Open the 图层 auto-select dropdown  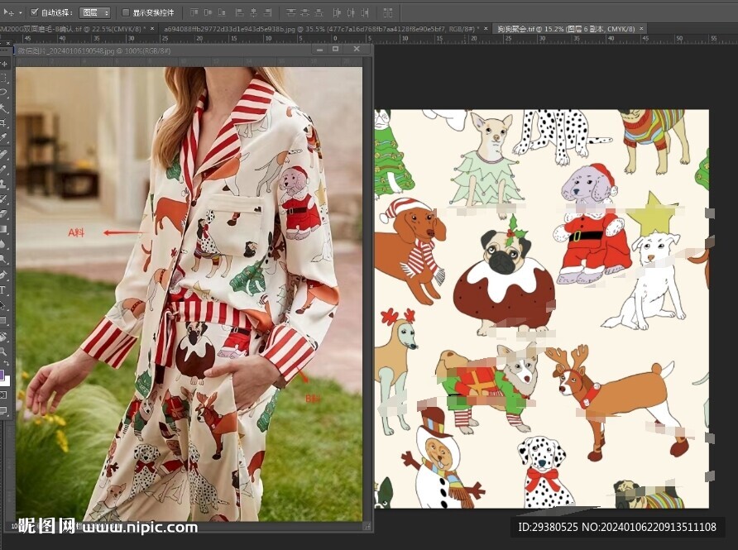point(95,12)
